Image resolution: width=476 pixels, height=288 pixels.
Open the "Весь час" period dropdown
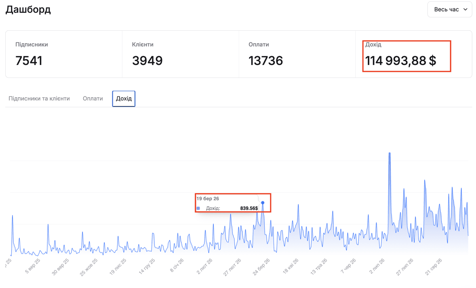coord(450,9)
